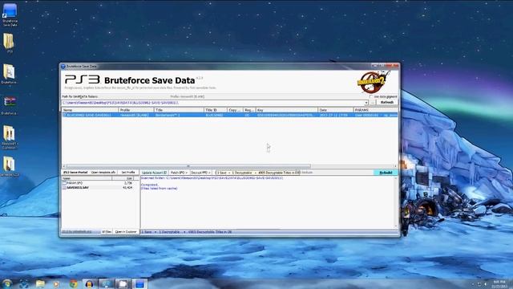Click the Update Account ID button

tap(154, 173)
